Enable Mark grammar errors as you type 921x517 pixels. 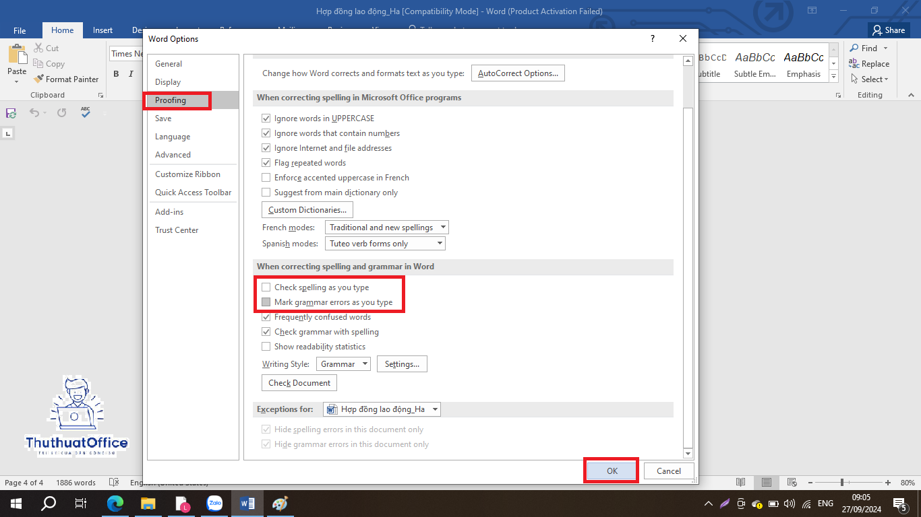click(266, 302)
